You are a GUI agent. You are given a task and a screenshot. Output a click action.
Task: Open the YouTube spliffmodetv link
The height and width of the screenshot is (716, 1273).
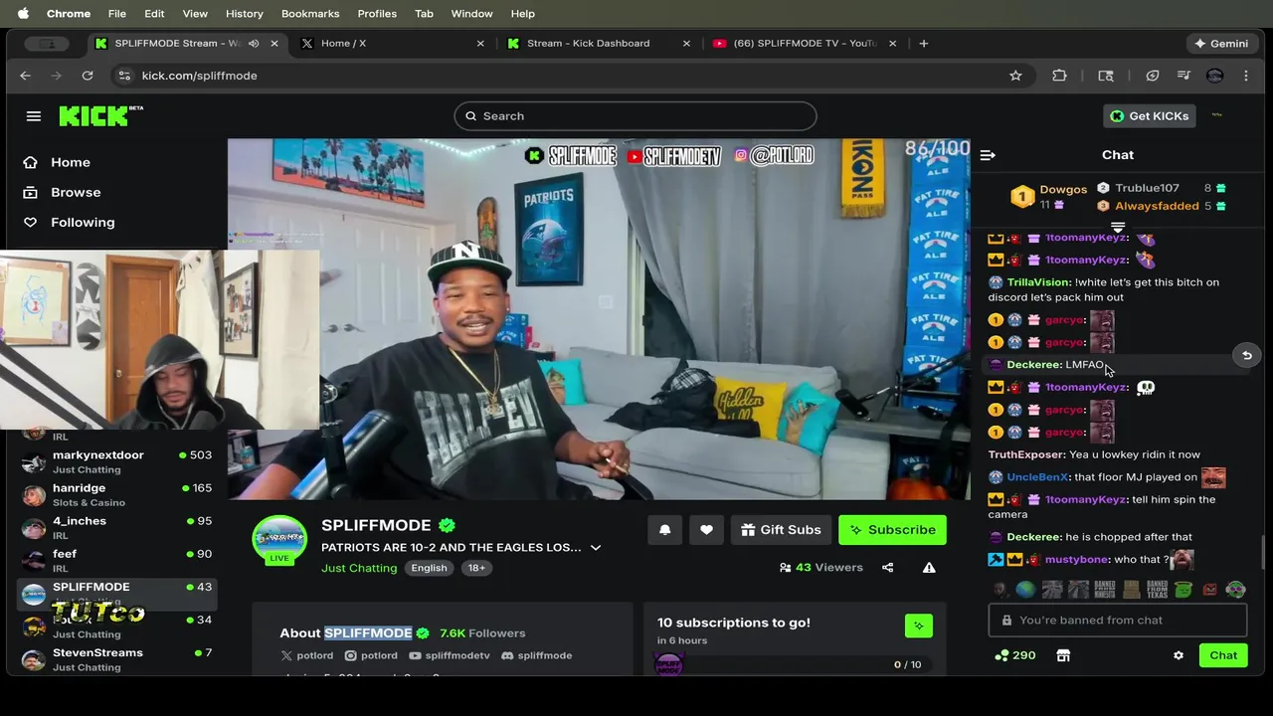tap(450, 655)
